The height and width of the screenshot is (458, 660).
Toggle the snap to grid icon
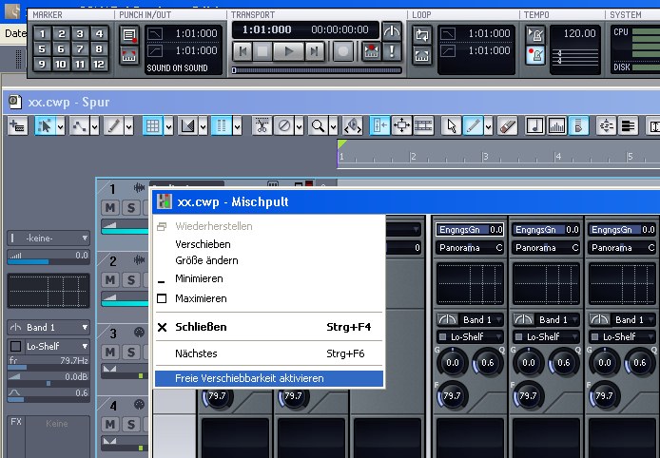153,125
